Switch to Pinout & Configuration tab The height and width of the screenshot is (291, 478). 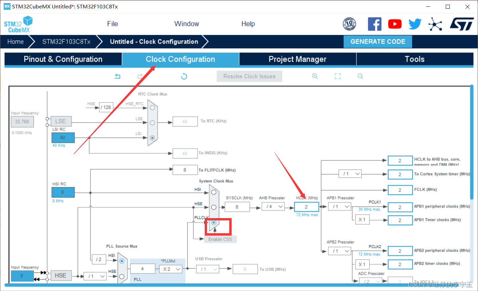[x=63, y=59]
